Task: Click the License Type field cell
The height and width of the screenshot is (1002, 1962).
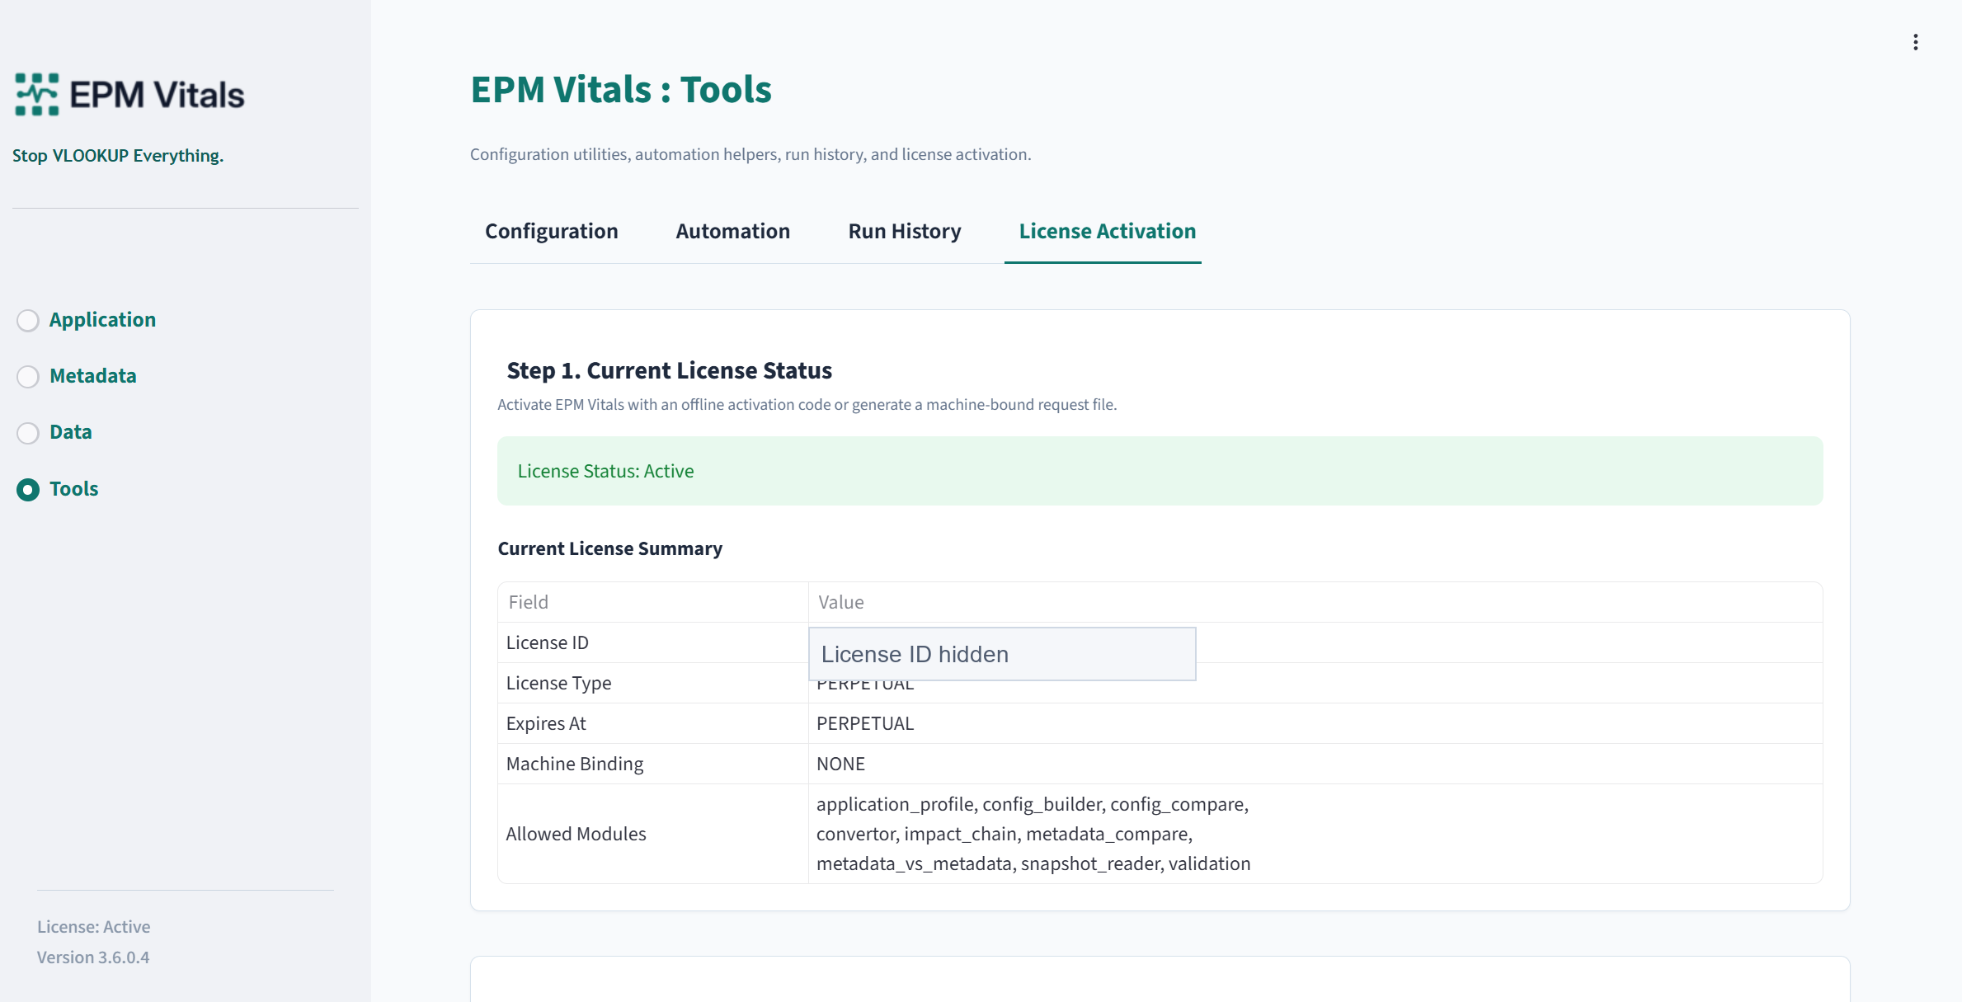Action: [x=653, y=683]
